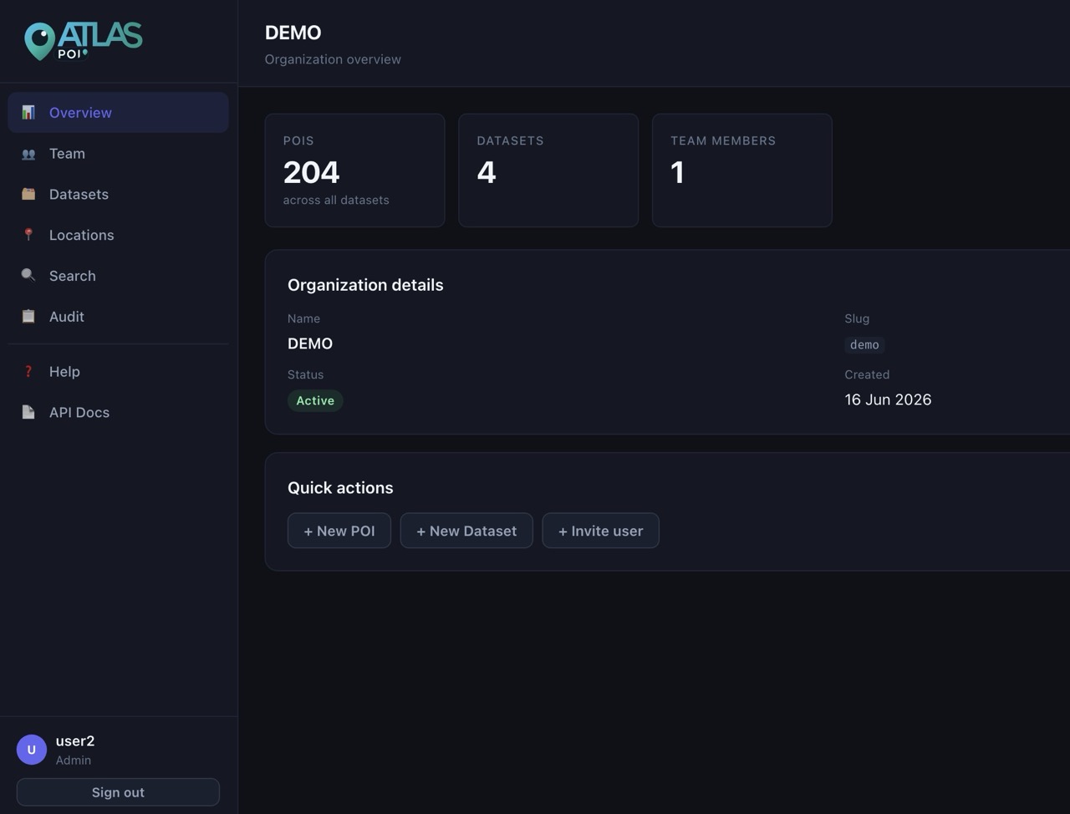
Task: Click the Locations pin icon
Action: 28,235
